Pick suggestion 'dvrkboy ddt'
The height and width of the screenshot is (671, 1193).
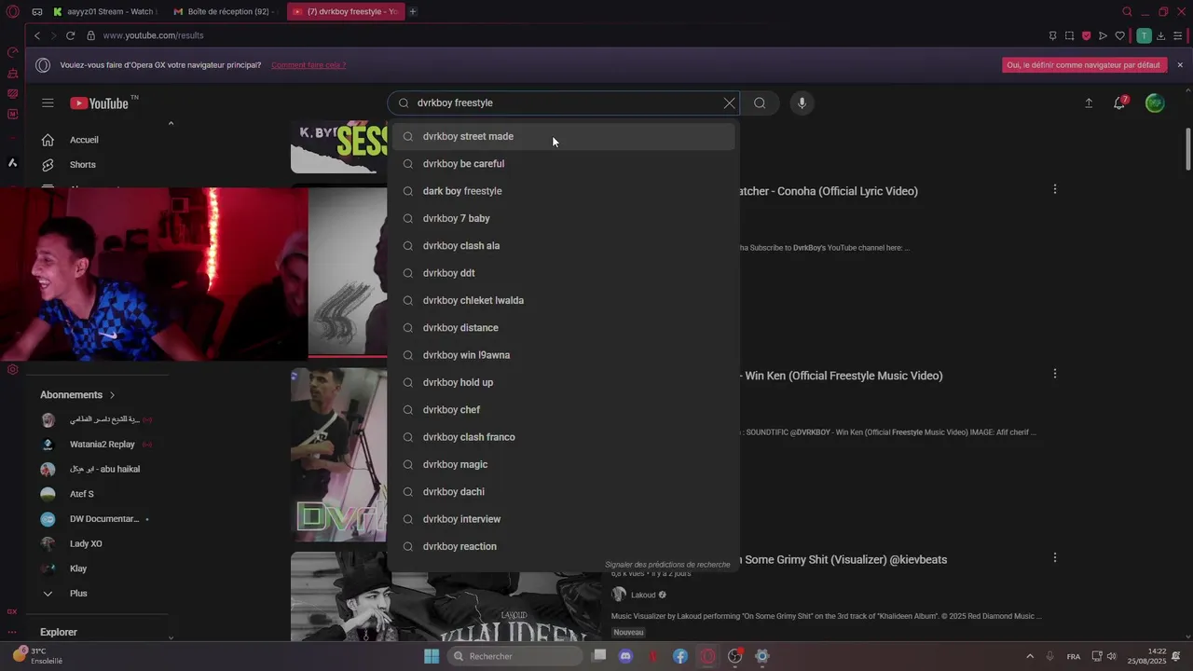coord(564,273)
